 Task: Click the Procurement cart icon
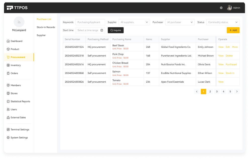coord(8,57)
